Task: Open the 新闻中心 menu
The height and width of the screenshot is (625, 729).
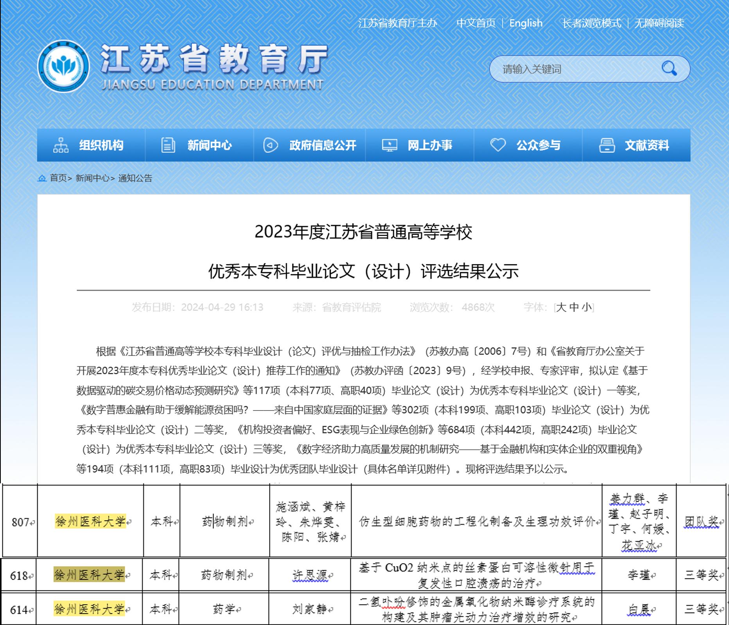Action: point(199,145)
